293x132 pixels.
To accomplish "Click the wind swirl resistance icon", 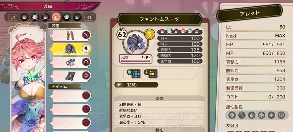I will point(281,115).
